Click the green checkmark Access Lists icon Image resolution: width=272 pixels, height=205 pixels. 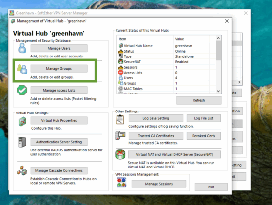pyautogui.click(x=22, y=90)
